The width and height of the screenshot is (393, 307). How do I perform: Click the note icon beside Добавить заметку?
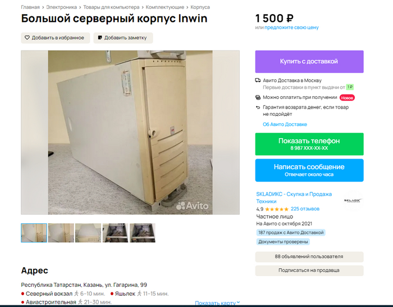pyautogui.click(x=100, y=38)
